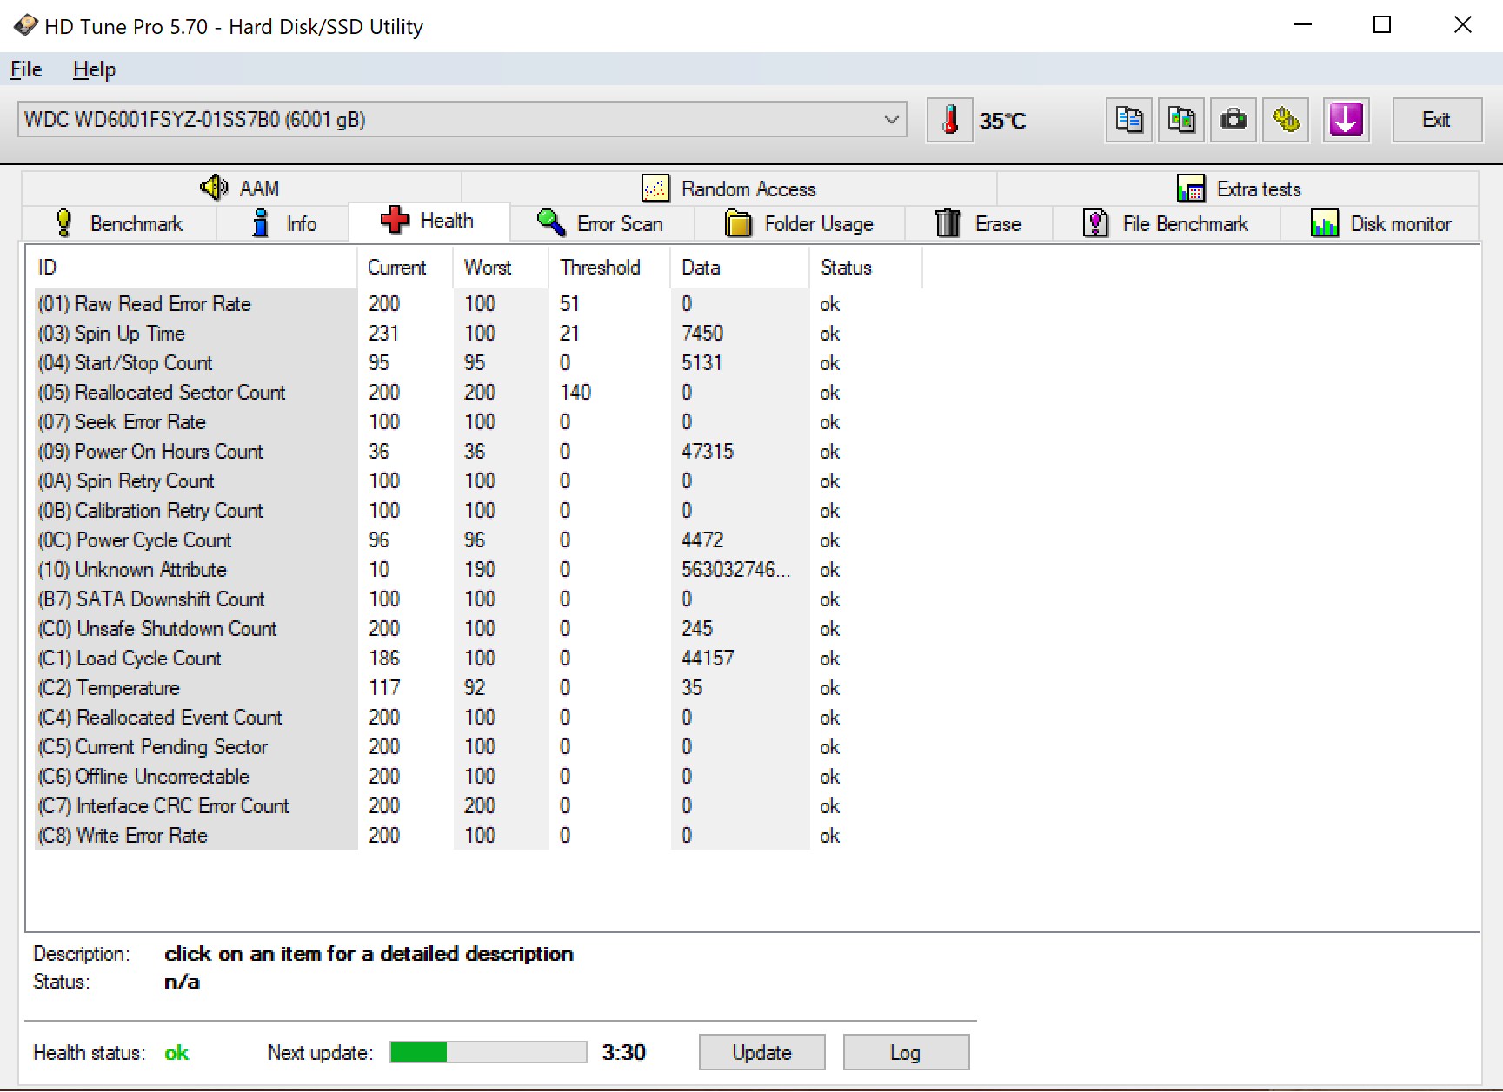
Task: Click the ID column header
Action: pos(192,268)
